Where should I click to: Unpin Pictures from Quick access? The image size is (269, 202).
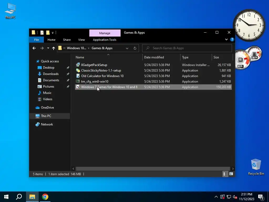(x=68, y=87)
